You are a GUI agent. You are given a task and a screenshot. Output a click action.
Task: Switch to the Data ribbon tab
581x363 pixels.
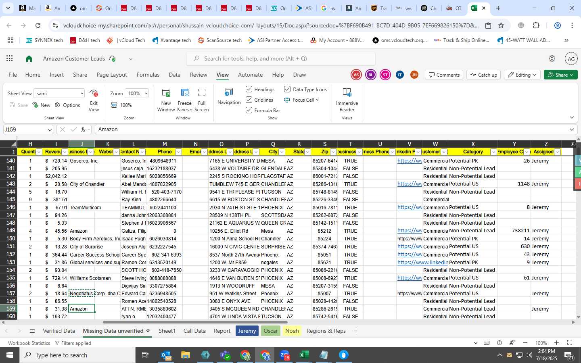click(x=175, y=75)
